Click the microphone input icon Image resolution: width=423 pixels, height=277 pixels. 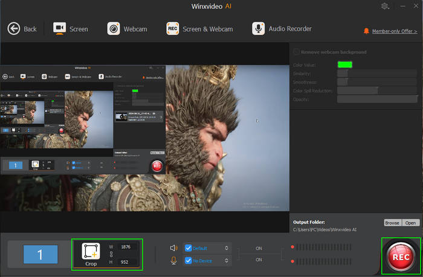tap(174, 261)
